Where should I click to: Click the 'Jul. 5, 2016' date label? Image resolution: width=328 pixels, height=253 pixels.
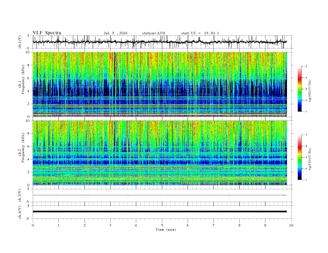coord(116,33)
